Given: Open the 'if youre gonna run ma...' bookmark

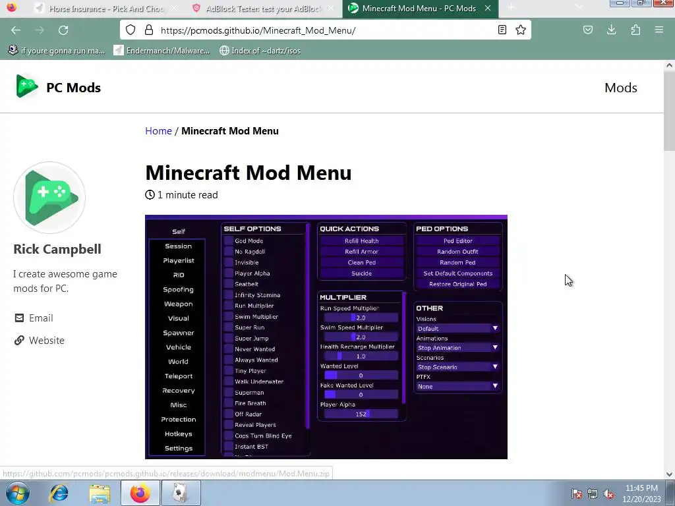Looking at the screenshot, I should coord(57,50).
